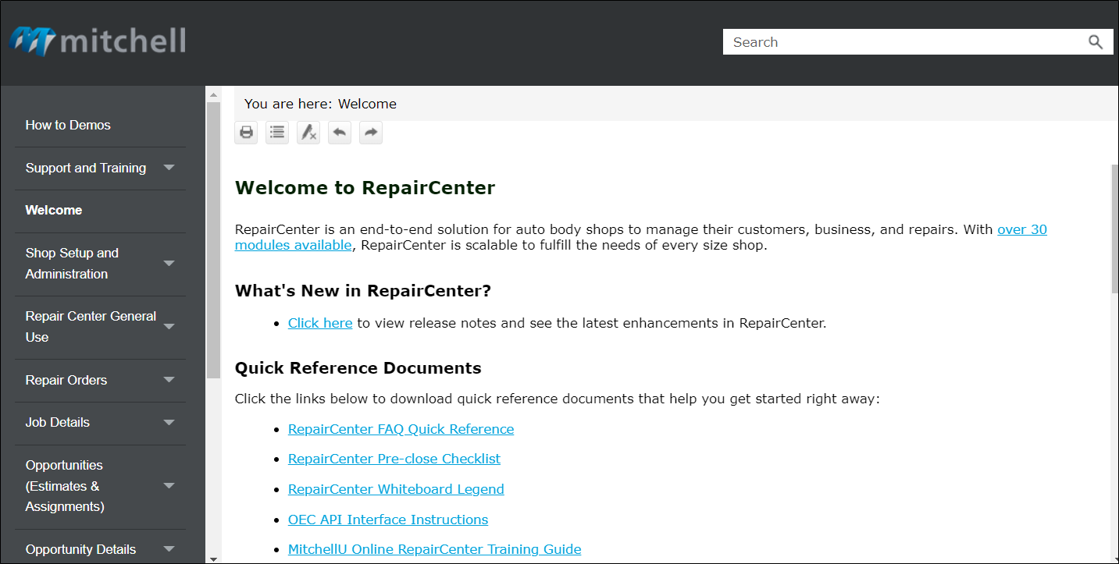Click the Mitchell logo

click(x=98, y=41)
